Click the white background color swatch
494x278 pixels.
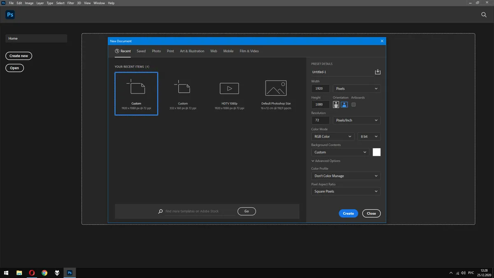point(377,152)
